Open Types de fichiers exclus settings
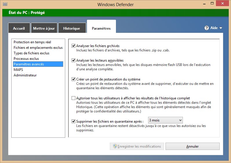 point(31,53)
